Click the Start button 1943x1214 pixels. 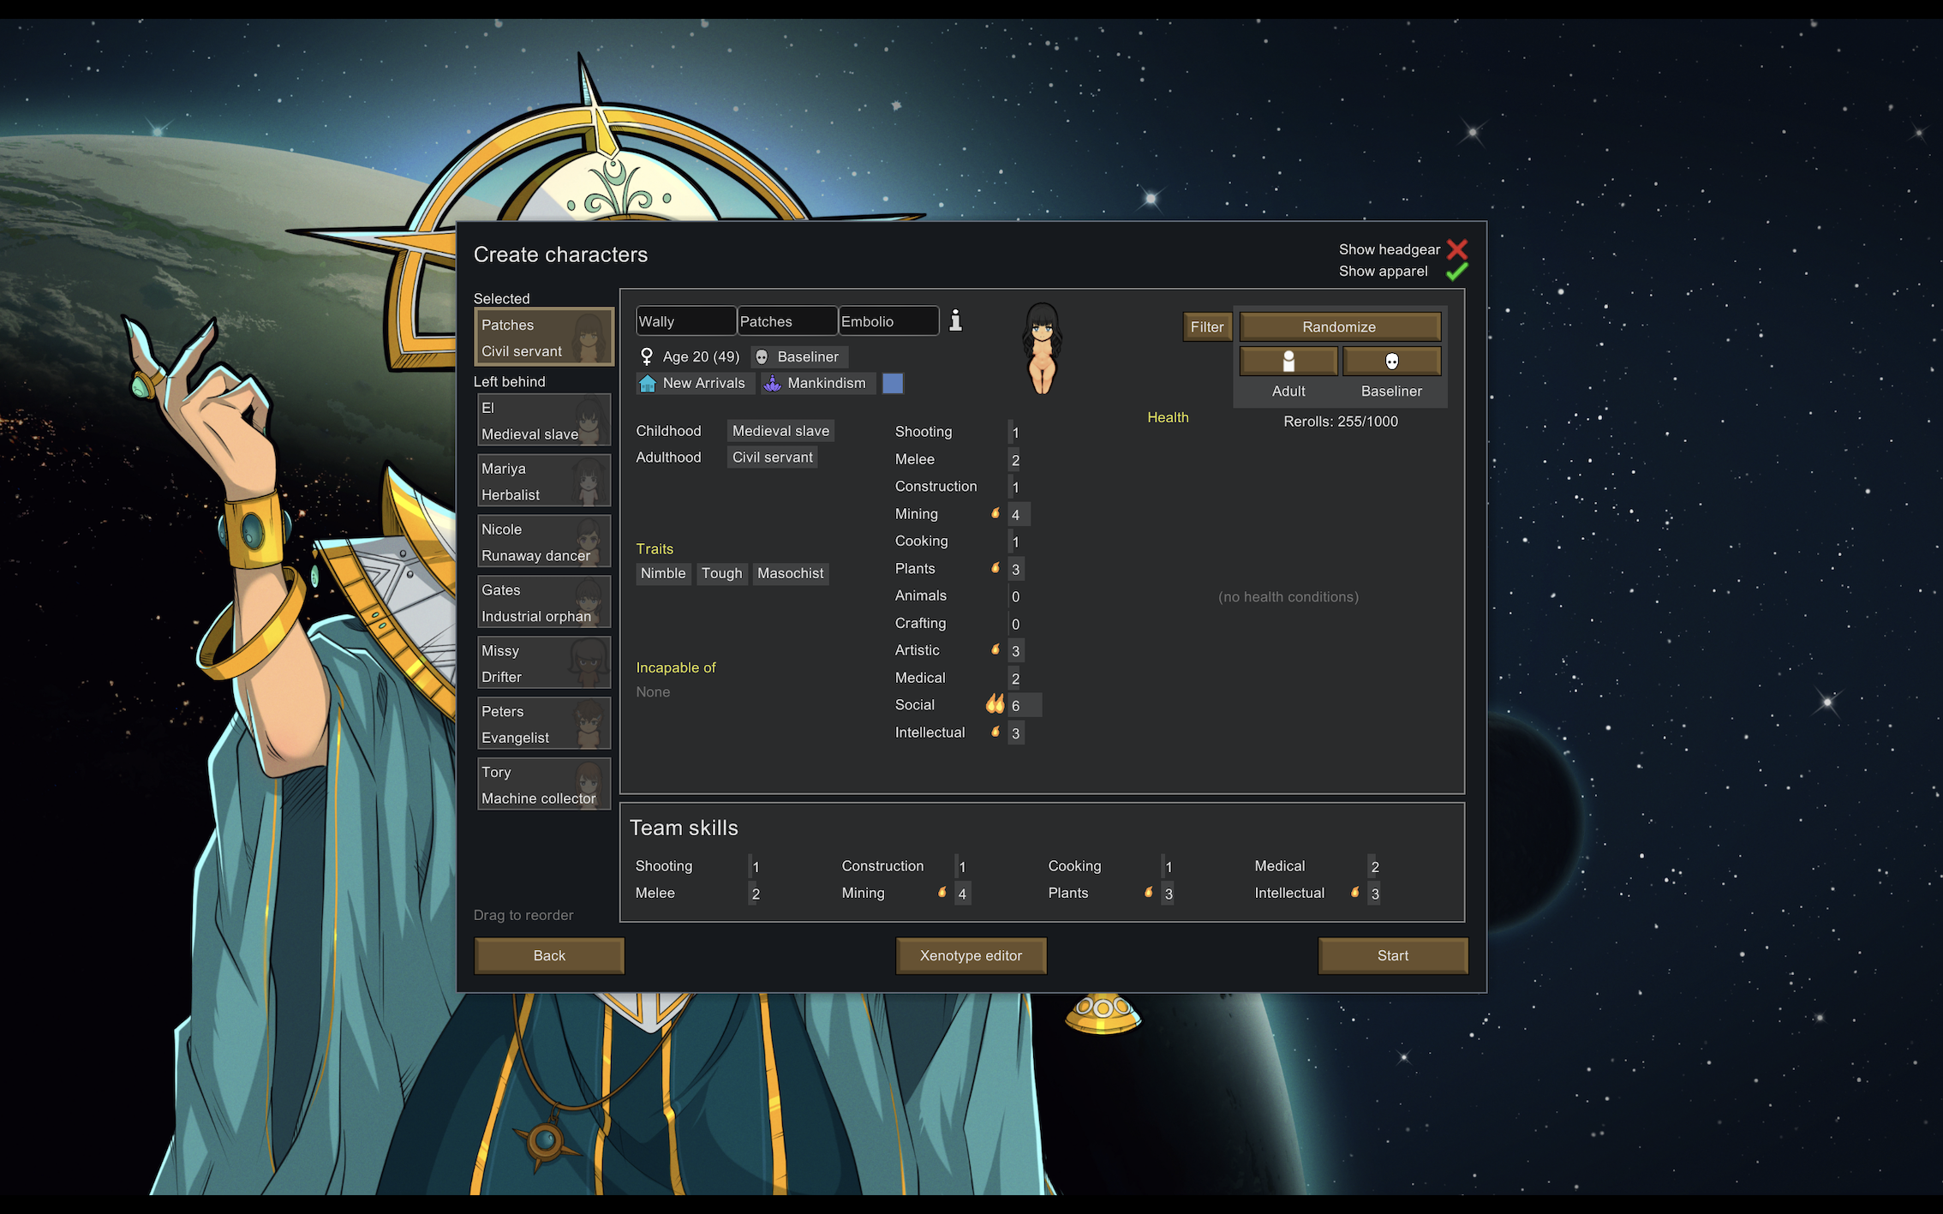click(1392, 955)
